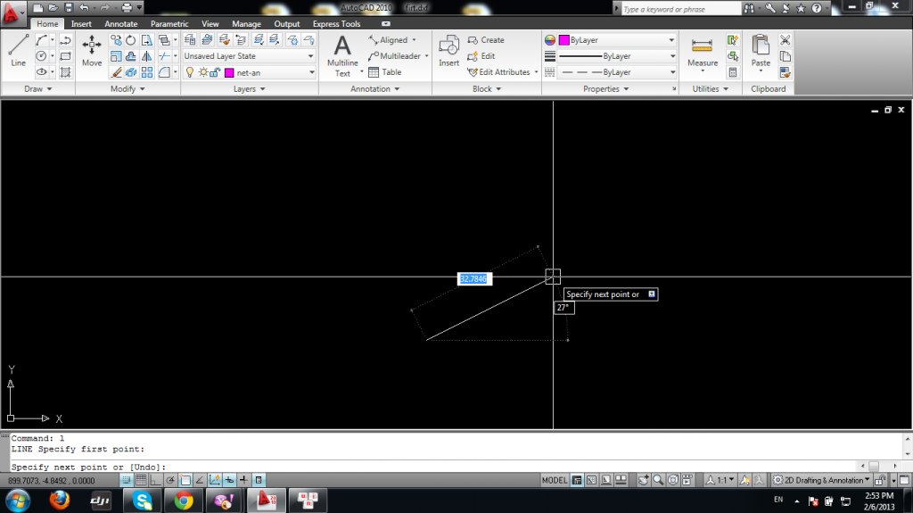The width and height of the screenshot is (913, 513).
Task: Click the magenta net-an layer color swatch
Action: click(x=229, y=73)
